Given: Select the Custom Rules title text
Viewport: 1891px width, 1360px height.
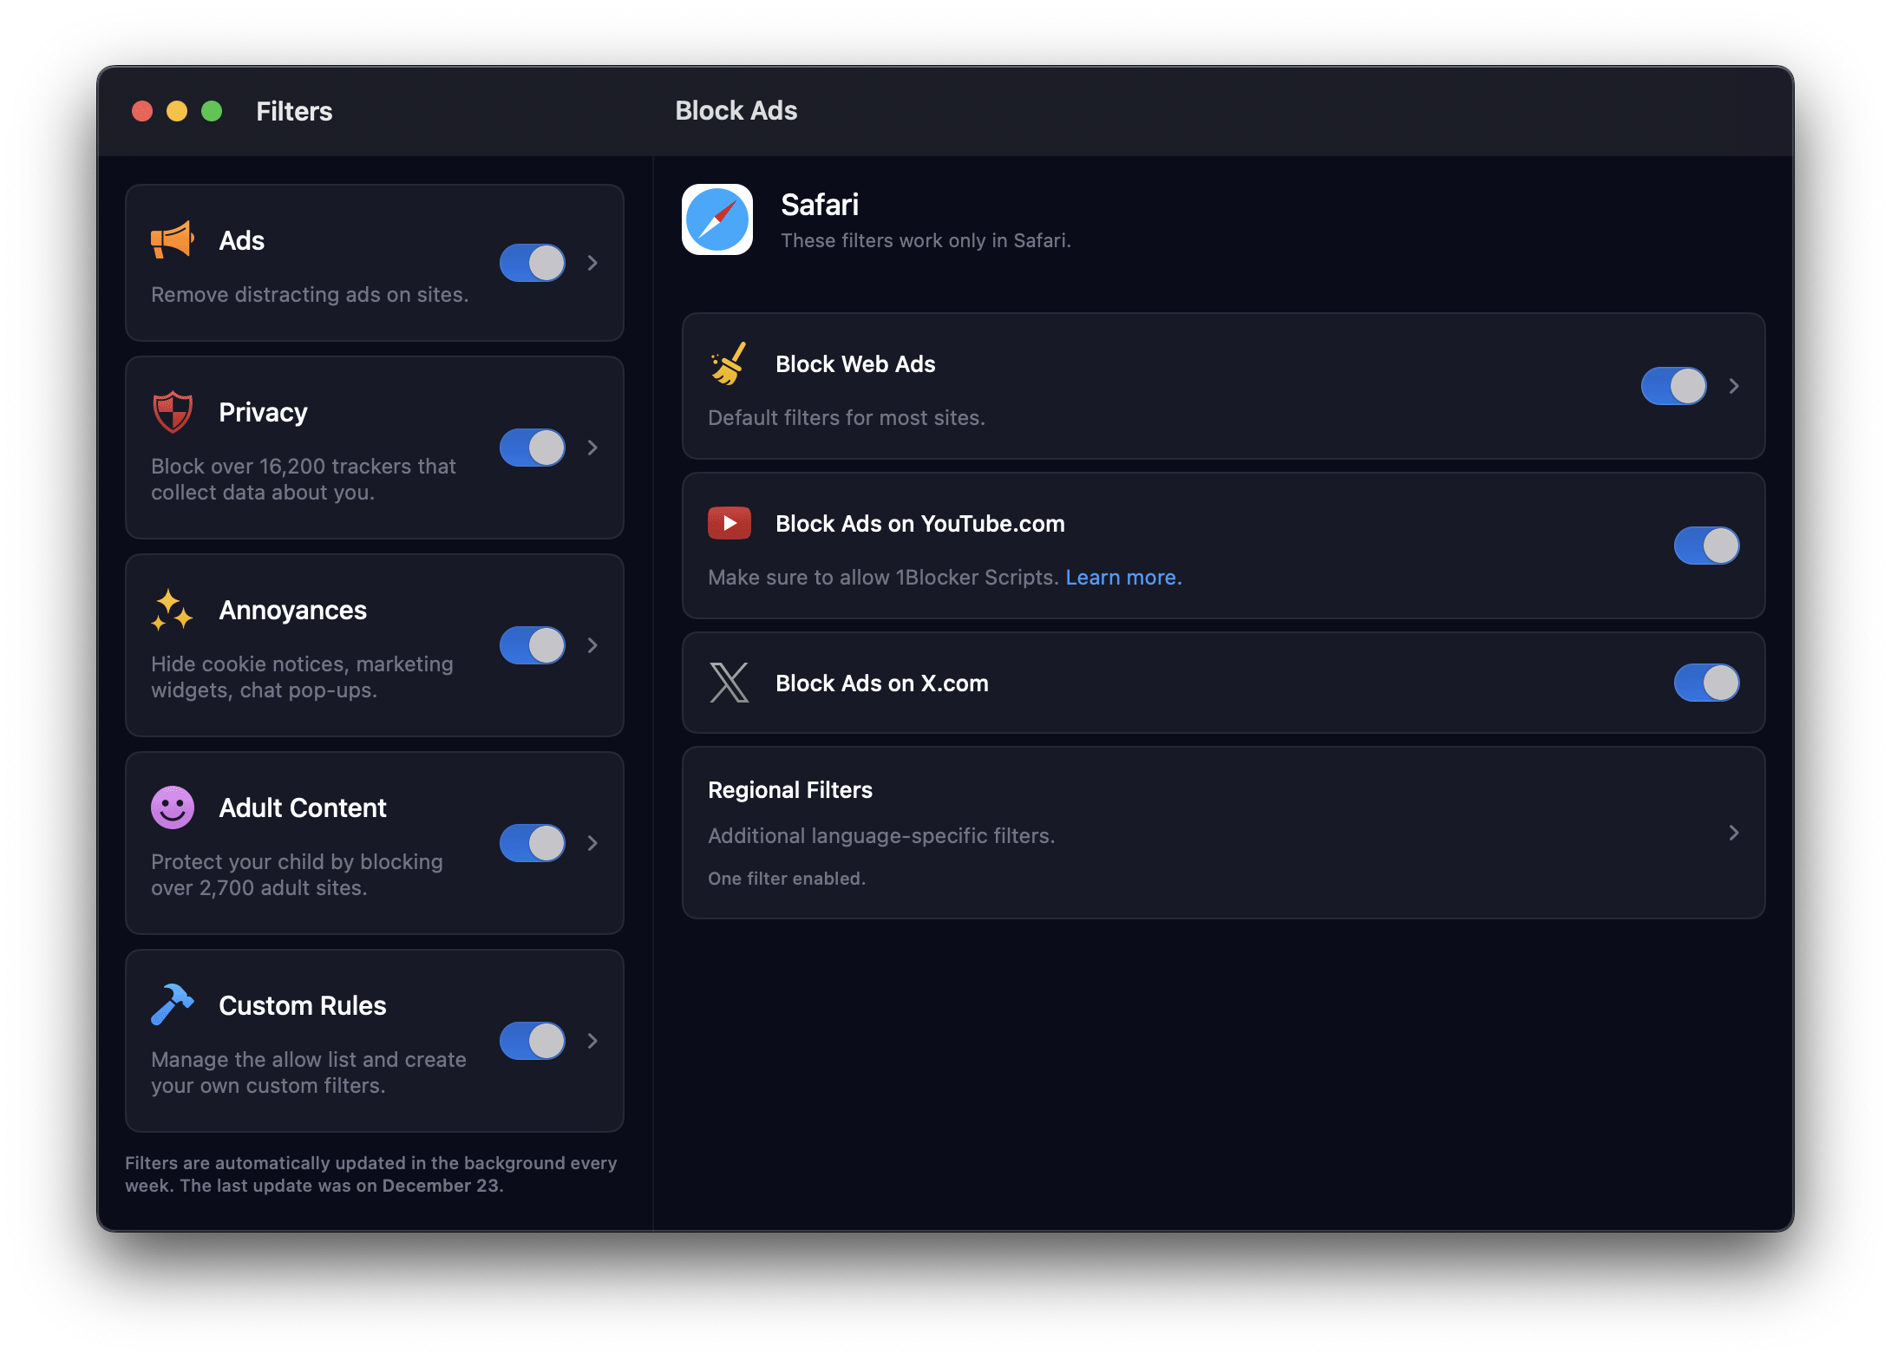Looking at the screenshot, I should (303, 1005).
